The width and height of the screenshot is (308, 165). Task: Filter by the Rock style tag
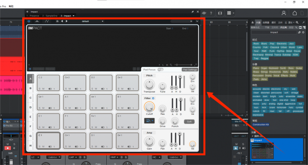256,44
